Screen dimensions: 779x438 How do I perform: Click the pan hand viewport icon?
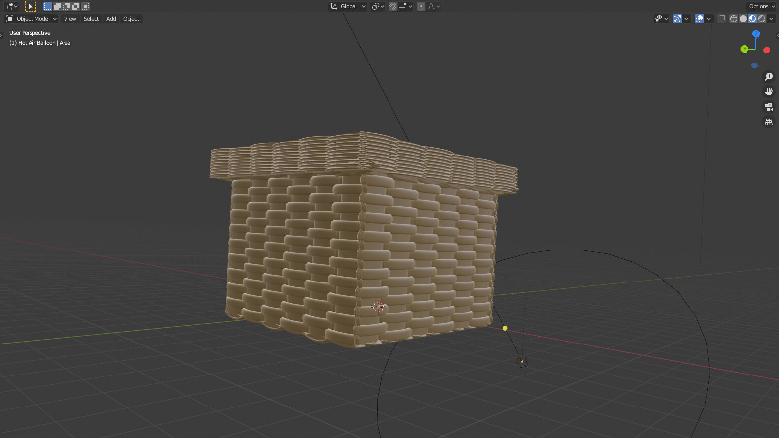(x=768, y=92)
